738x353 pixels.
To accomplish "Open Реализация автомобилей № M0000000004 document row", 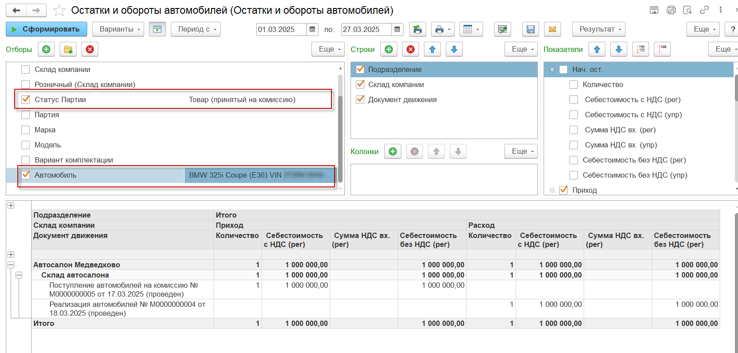I will pyautogui.click(x=122, y=309).
